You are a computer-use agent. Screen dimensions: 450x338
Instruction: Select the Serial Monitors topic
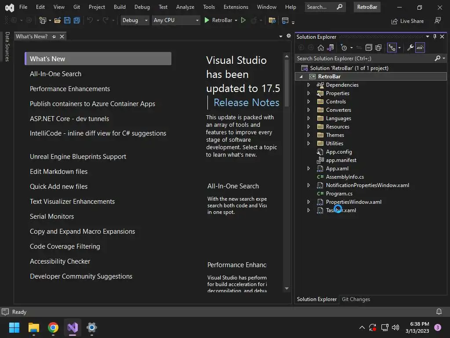point(52,217)
